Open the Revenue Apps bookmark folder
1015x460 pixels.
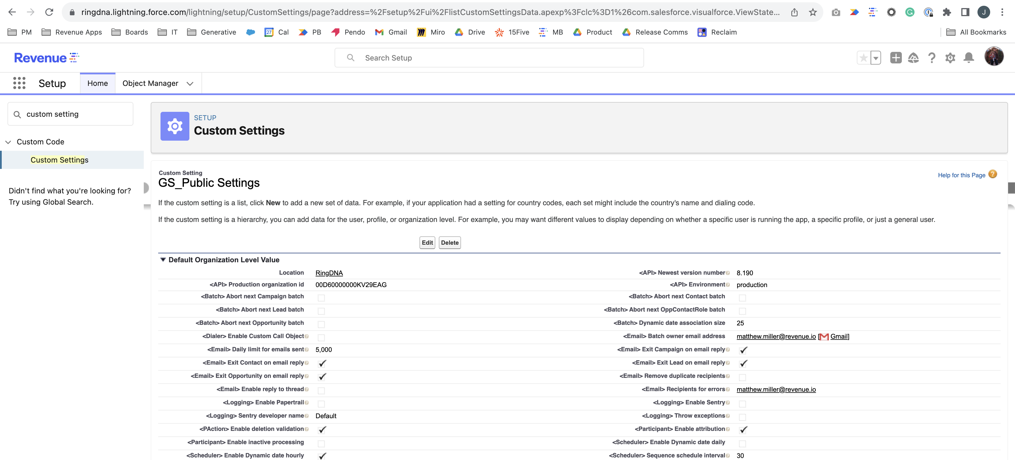click(x=72, y=32)
